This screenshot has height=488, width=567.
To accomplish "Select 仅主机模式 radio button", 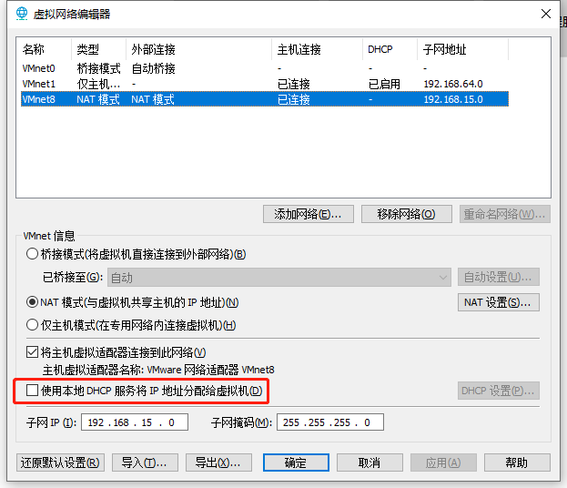I will coord(32,325).
